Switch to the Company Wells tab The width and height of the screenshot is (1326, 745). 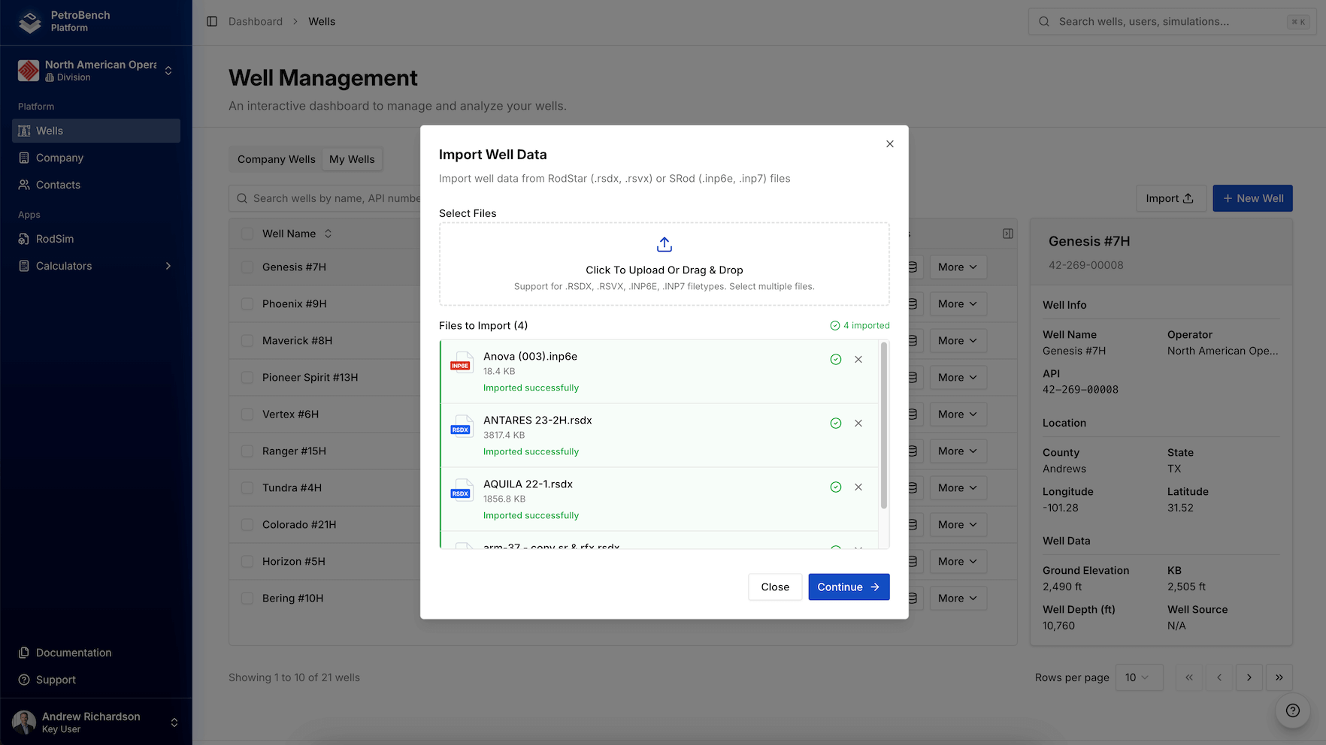[276, 158]
